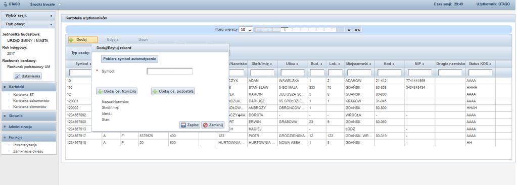Click the postal code 31-045
This screenshot has width=517, height=185.
tap(382, 101)
